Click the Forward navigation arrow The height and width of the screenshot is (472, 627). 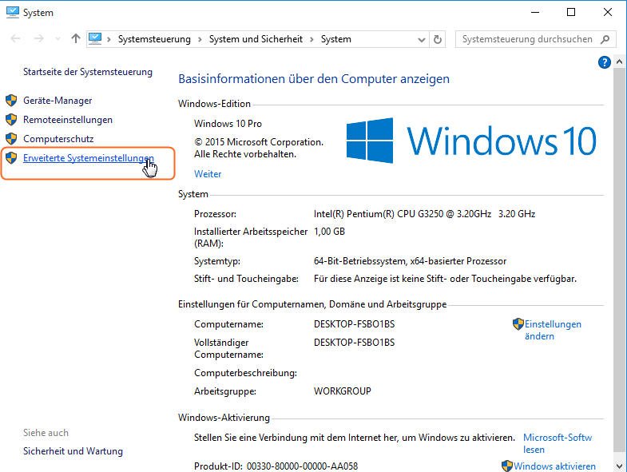tap(39, 39)
